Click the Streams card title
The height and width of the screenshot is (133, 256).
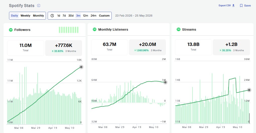(x=189, y=29)
